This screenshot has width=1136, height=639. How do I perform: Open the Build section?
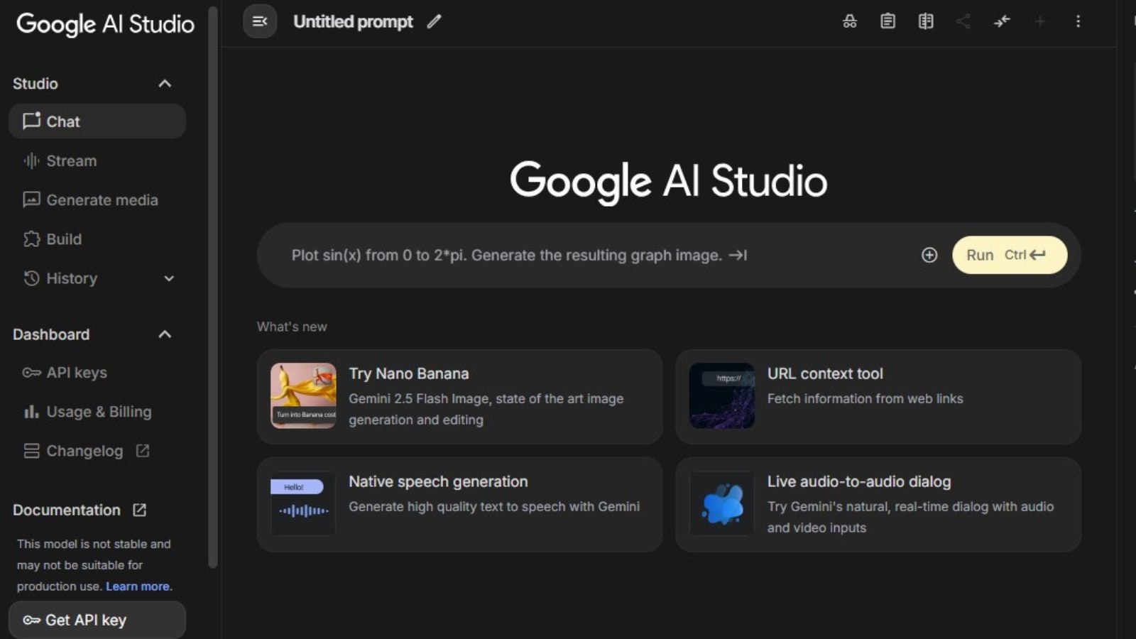tap(64, 239)
